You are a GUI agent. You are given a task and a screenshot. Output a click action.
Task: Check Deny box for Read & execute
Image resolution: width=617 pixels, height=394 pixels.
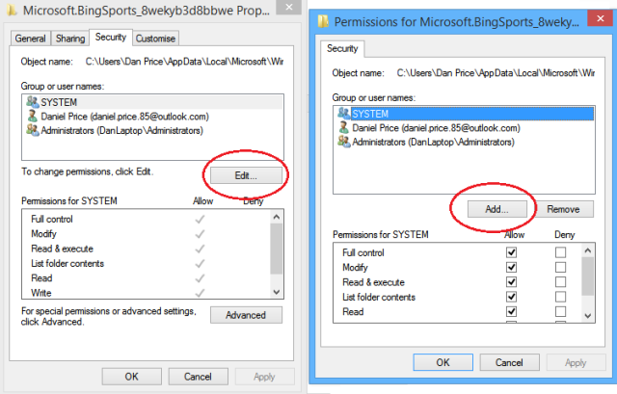560,282
